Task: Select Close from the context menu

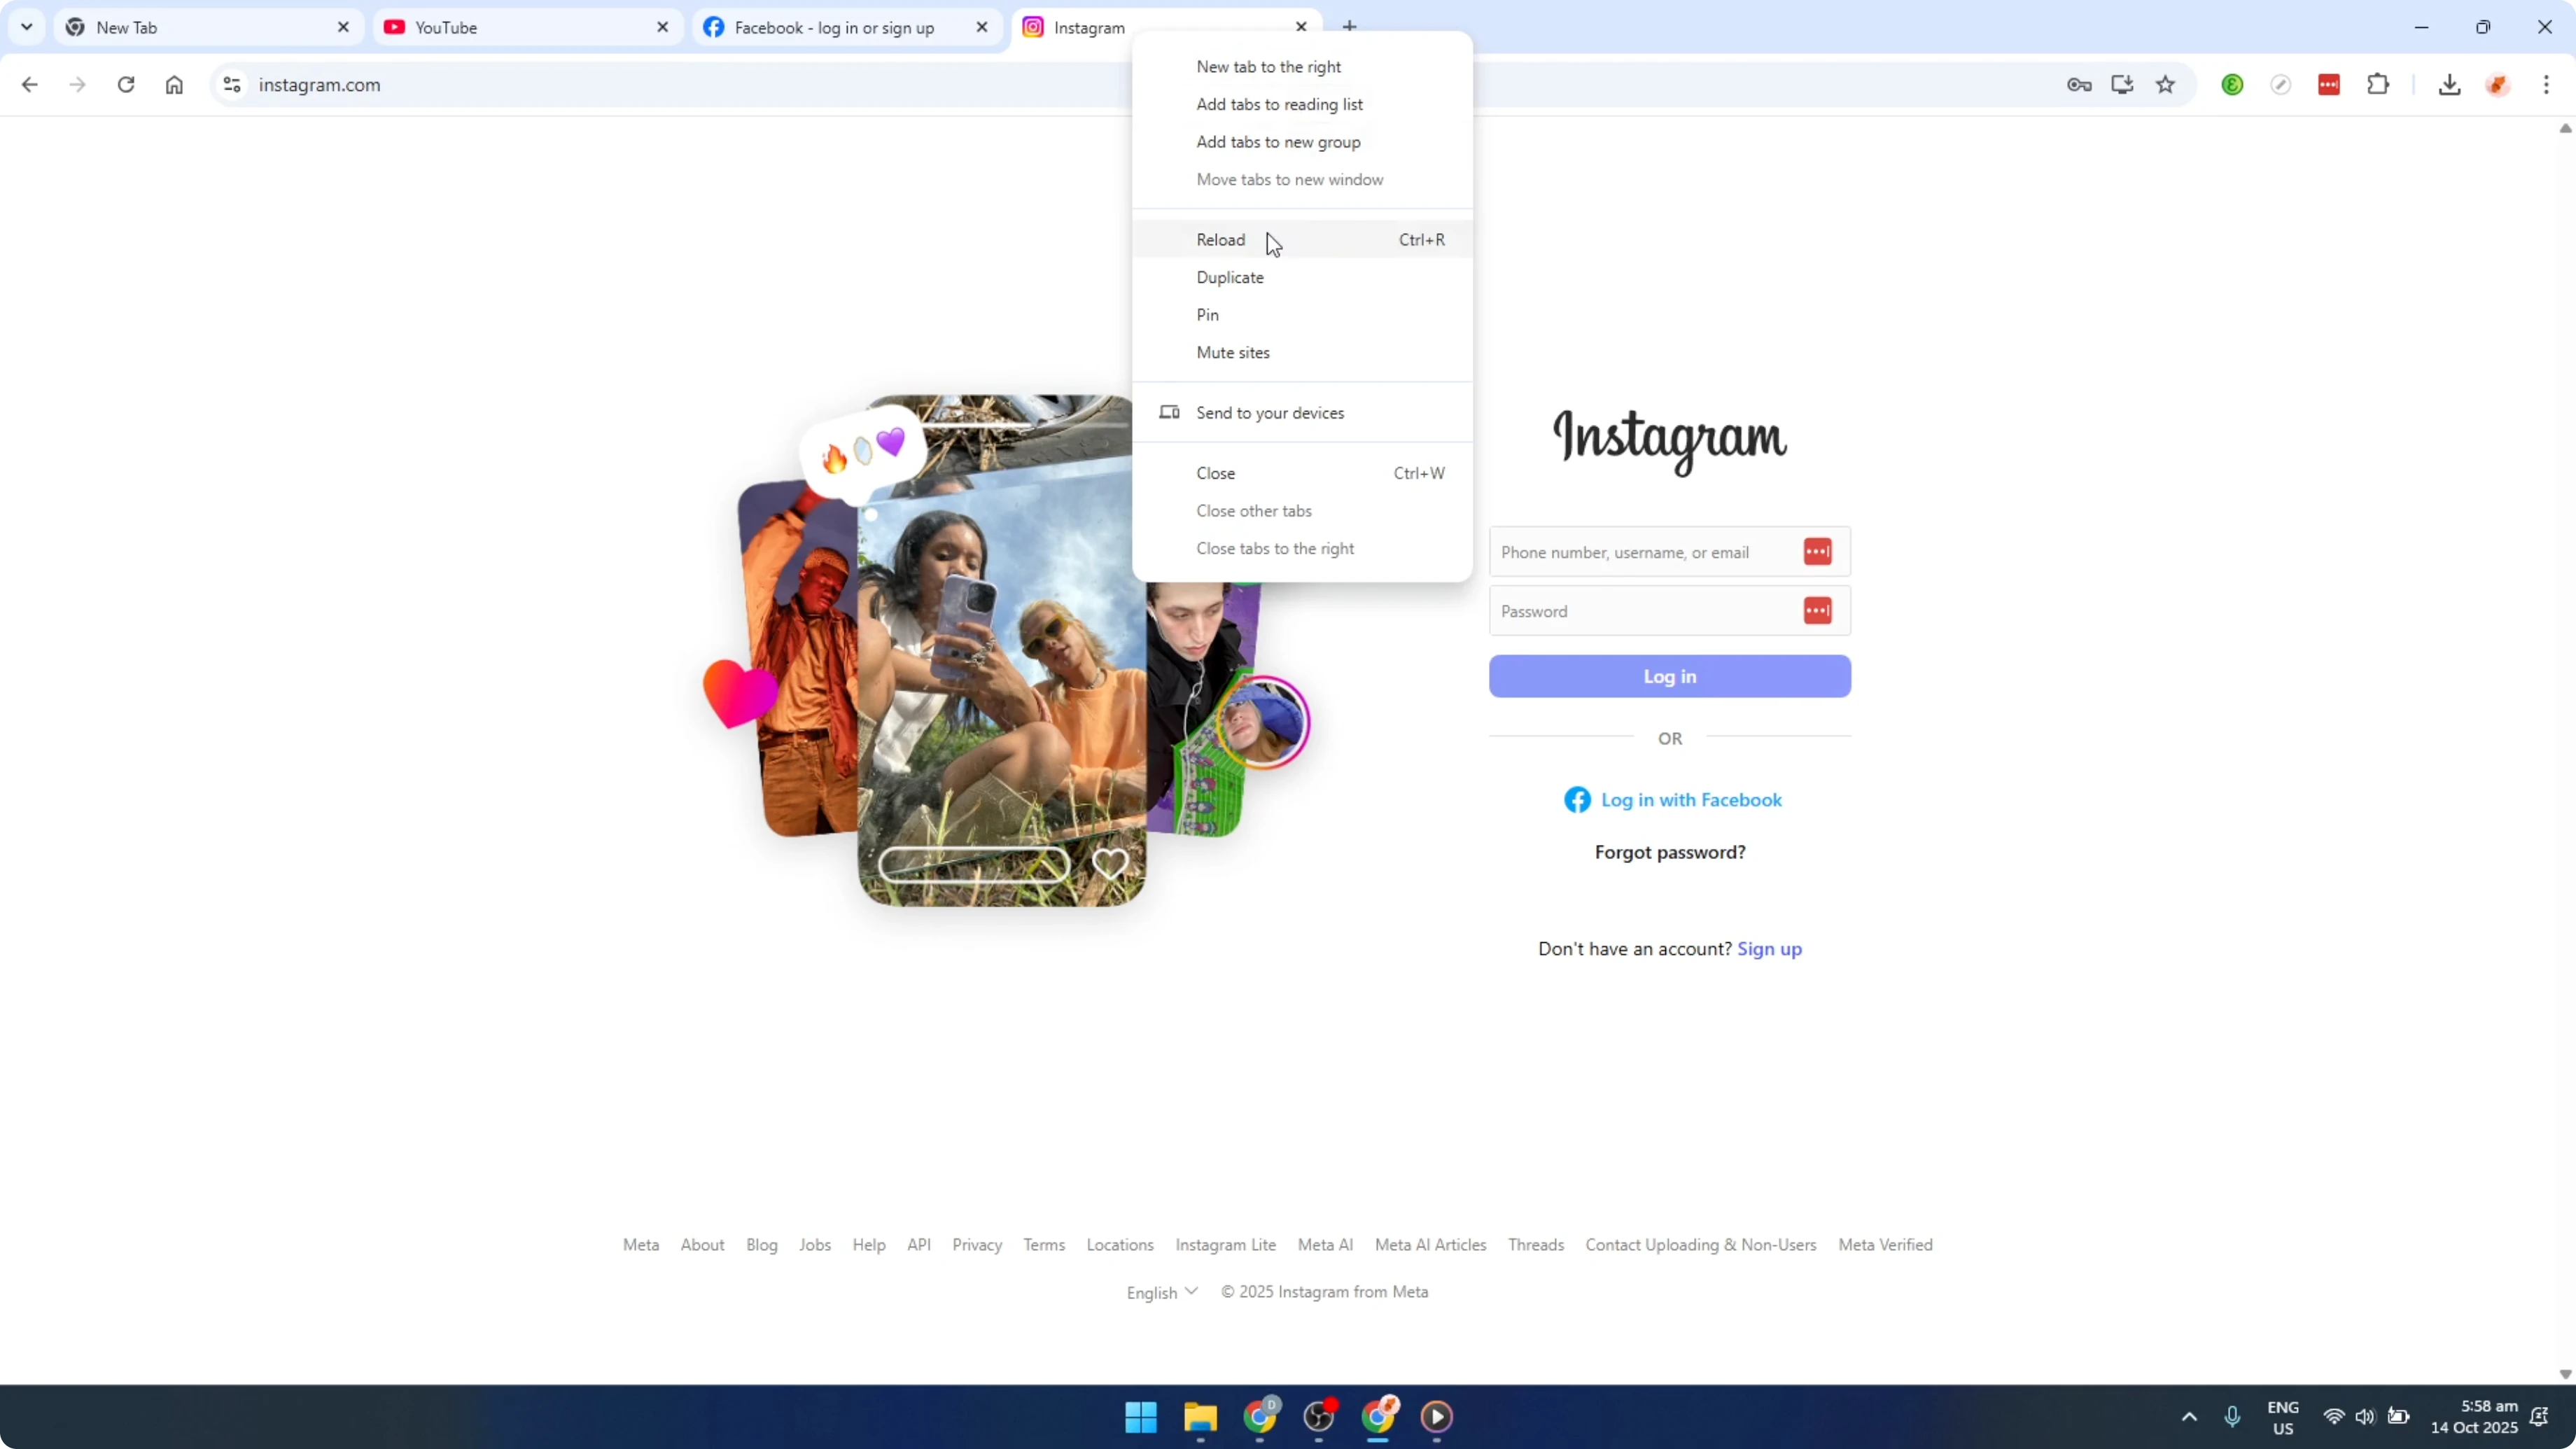Action: click(x=1302, y=473)
